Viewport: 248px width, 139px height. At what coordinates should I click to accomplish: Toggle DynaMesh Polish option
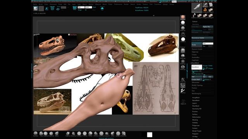click(210, 66)
